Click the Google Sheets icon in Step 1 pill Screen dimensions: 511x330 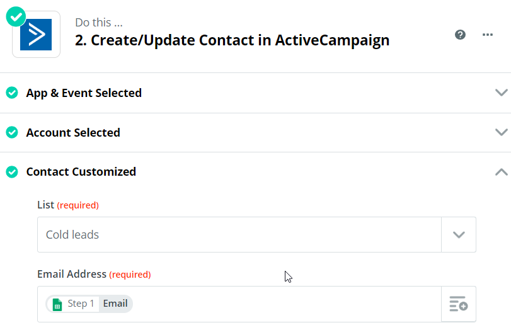57,304
